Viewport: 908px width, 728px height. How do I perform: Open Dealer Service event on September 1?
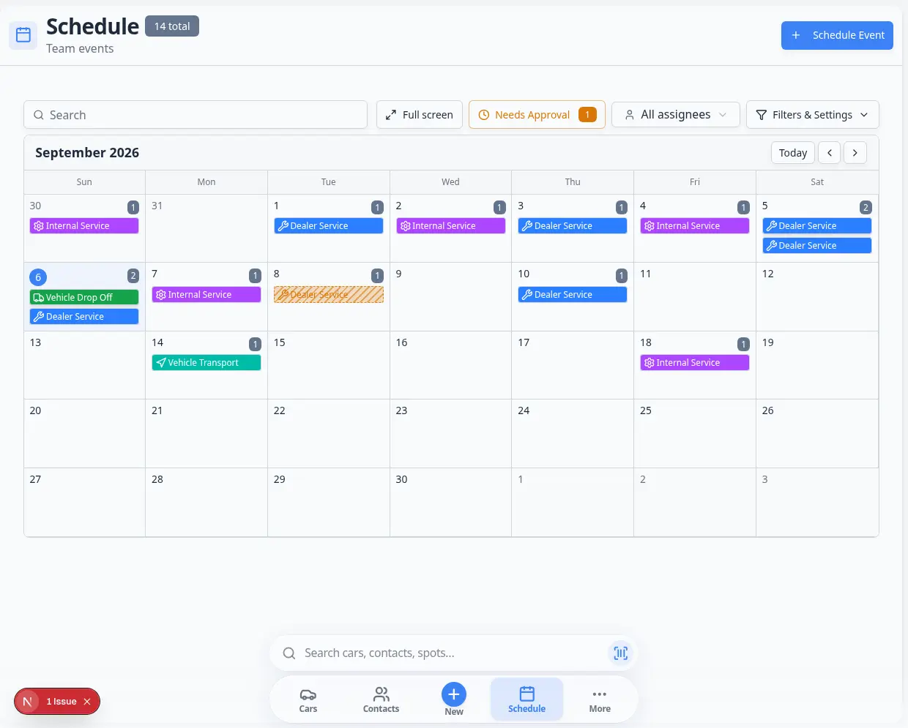pos(329,226)
